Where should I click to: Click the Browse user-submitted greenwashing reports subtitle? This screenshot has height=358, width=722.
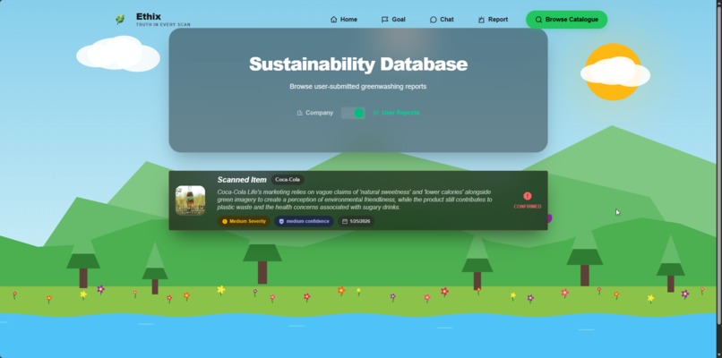[x=357, y=87]
